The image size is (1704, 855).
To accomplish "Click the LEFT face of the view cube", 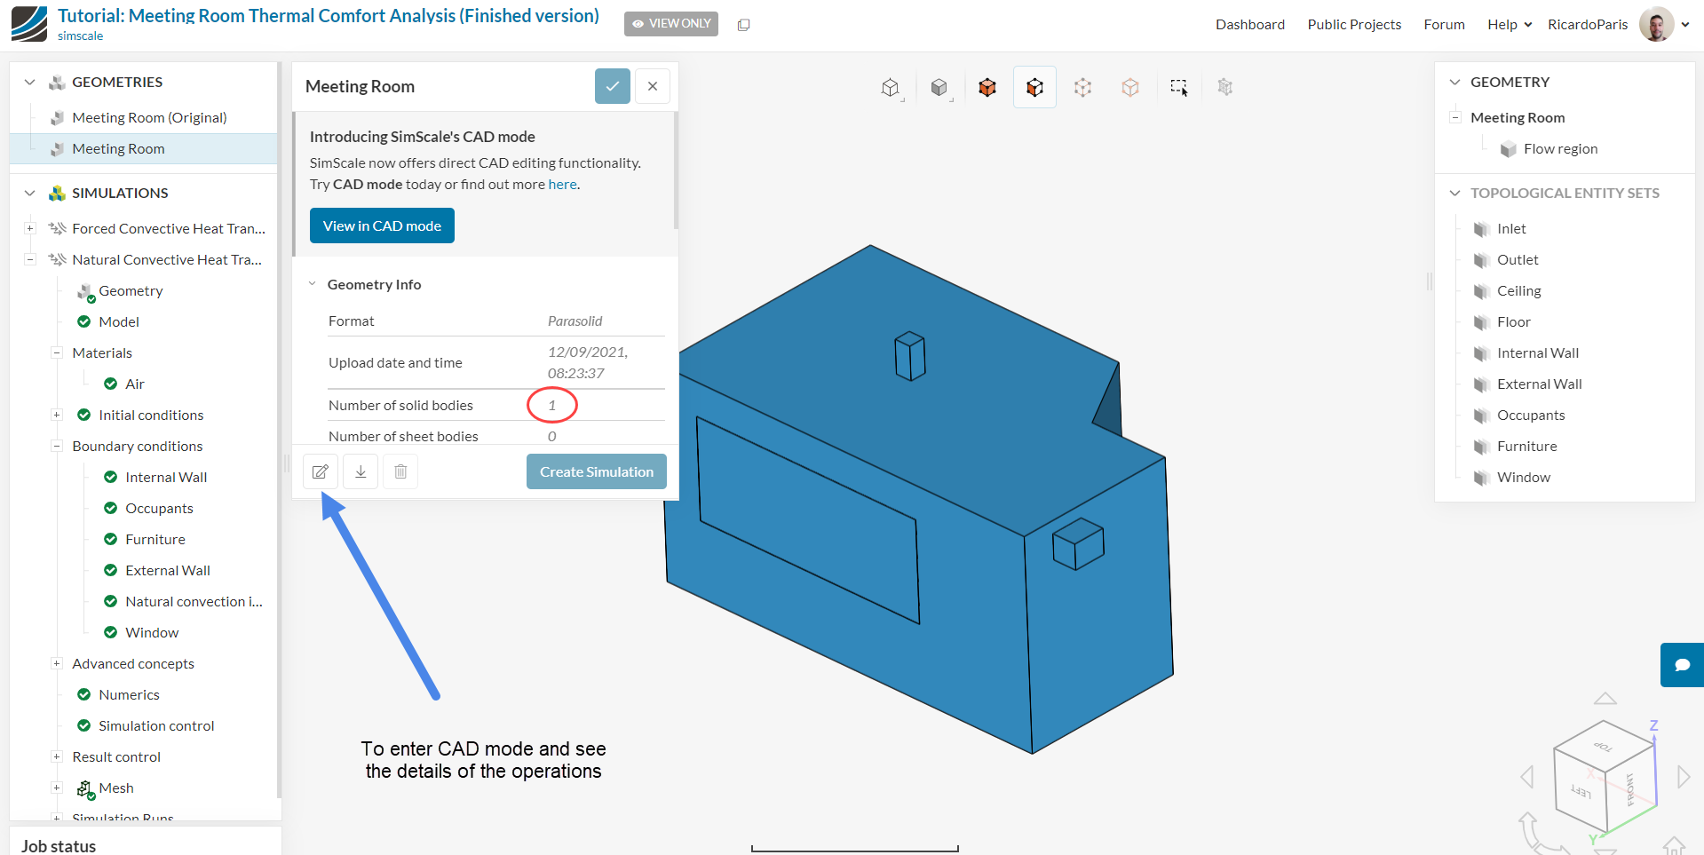I will point(1581,790).
